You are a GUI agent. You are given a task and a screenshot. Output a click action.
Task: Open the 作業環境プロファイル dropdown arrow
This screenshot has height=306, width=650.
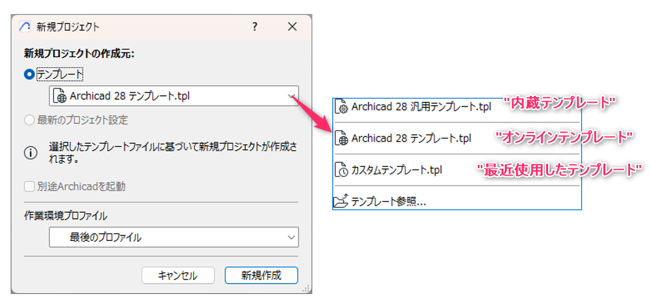290,237
